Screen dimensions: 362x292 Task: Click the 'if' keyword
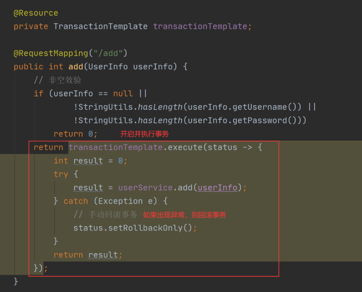(x=38, y=94)
